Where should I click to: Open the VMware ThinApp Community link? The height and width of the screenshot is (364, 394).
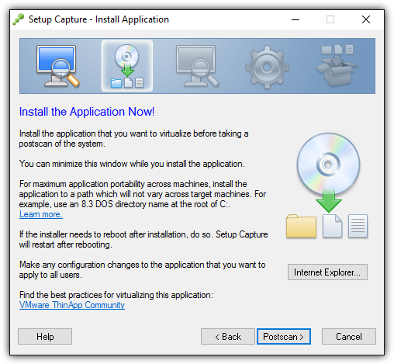[72, 305]
